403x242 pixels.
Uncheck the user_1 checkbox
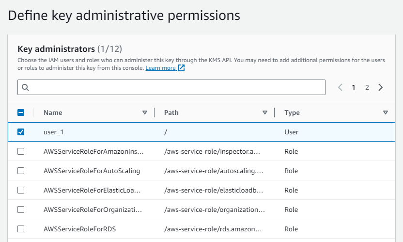click(21, 132)
